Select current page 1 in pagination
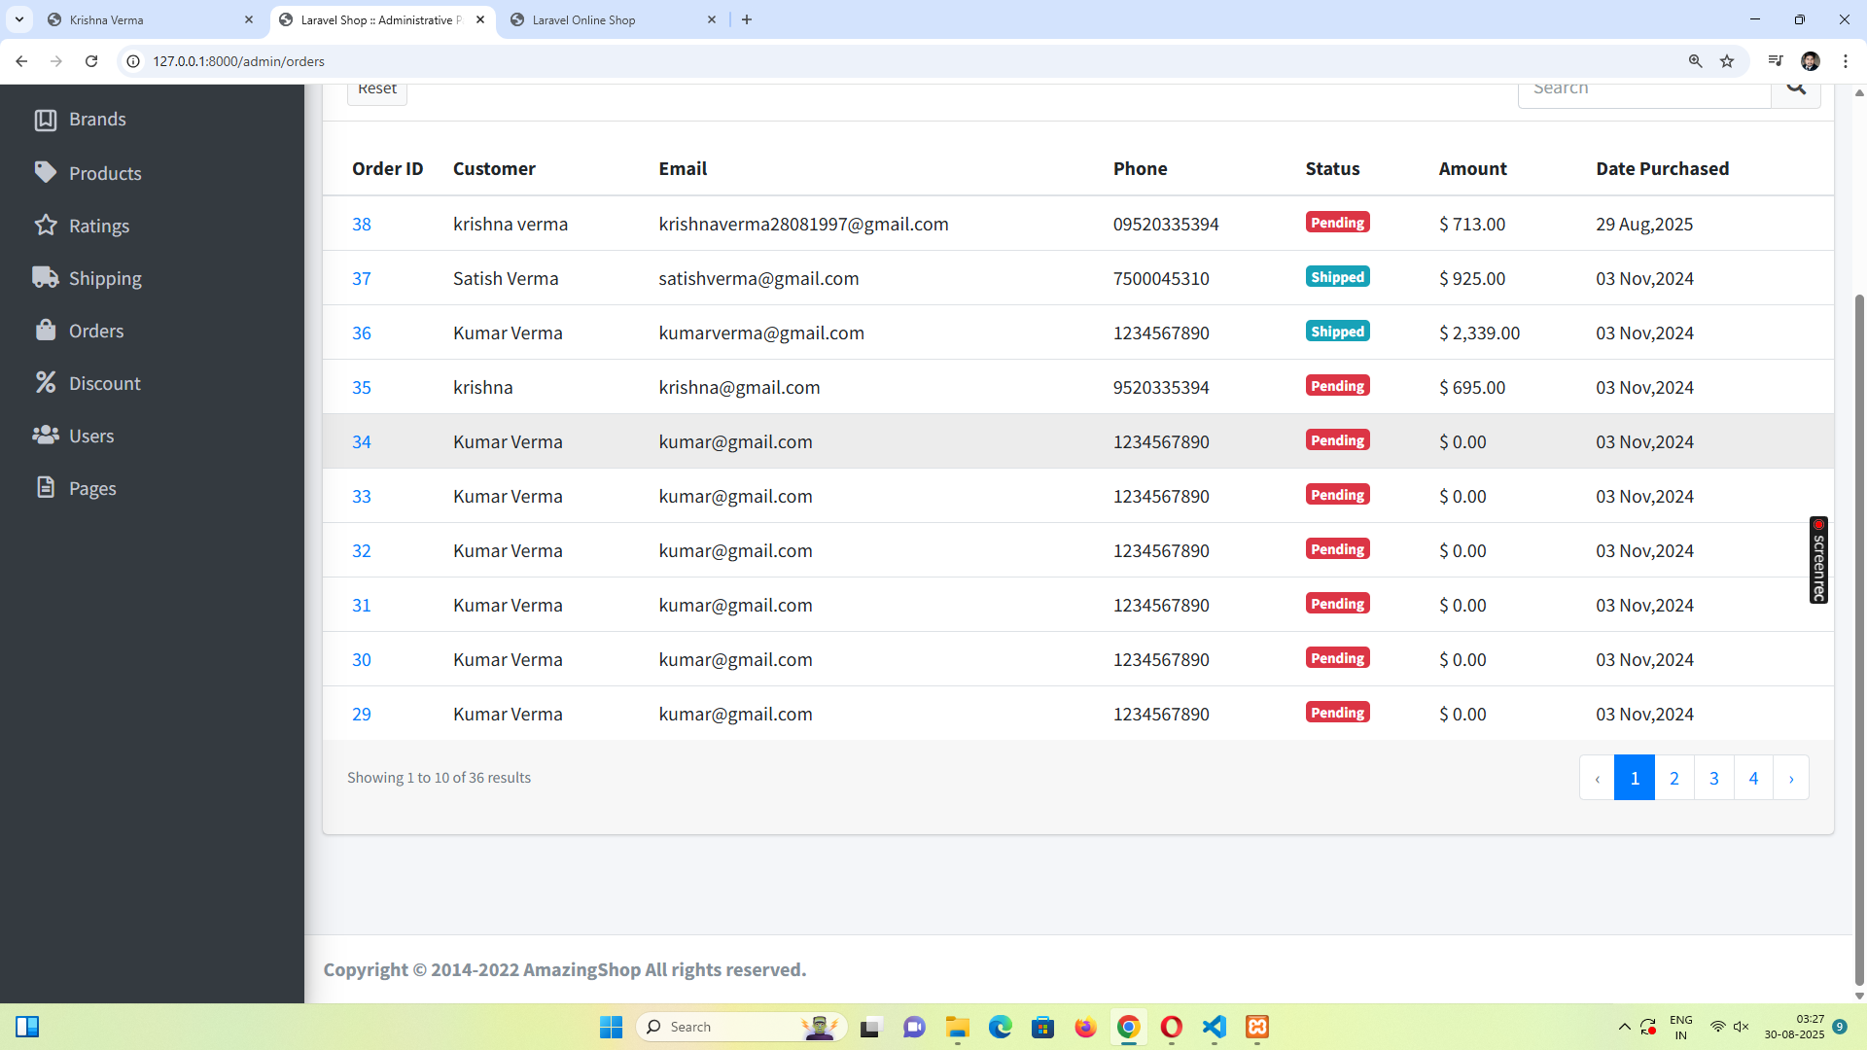This screenshot has width=1867, height=1050. (x=1635, y=778)
